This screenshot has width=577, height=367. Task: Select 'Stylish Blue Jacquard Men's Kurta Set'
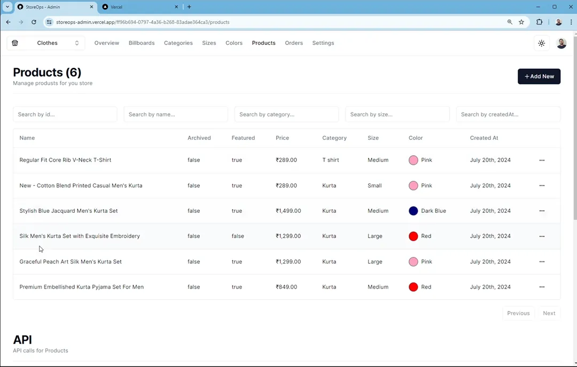point(68,211)
